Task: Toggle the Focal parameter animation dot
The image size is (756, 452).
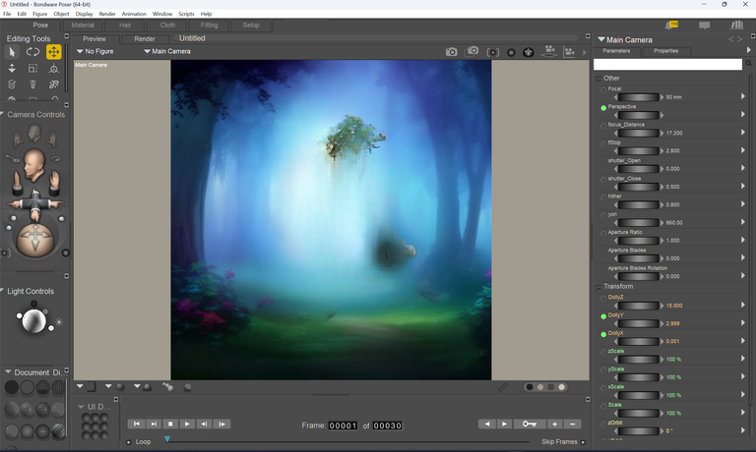Action: 603,90
